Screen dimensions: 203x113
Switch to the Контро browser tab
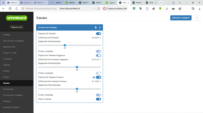coord(71,3)
